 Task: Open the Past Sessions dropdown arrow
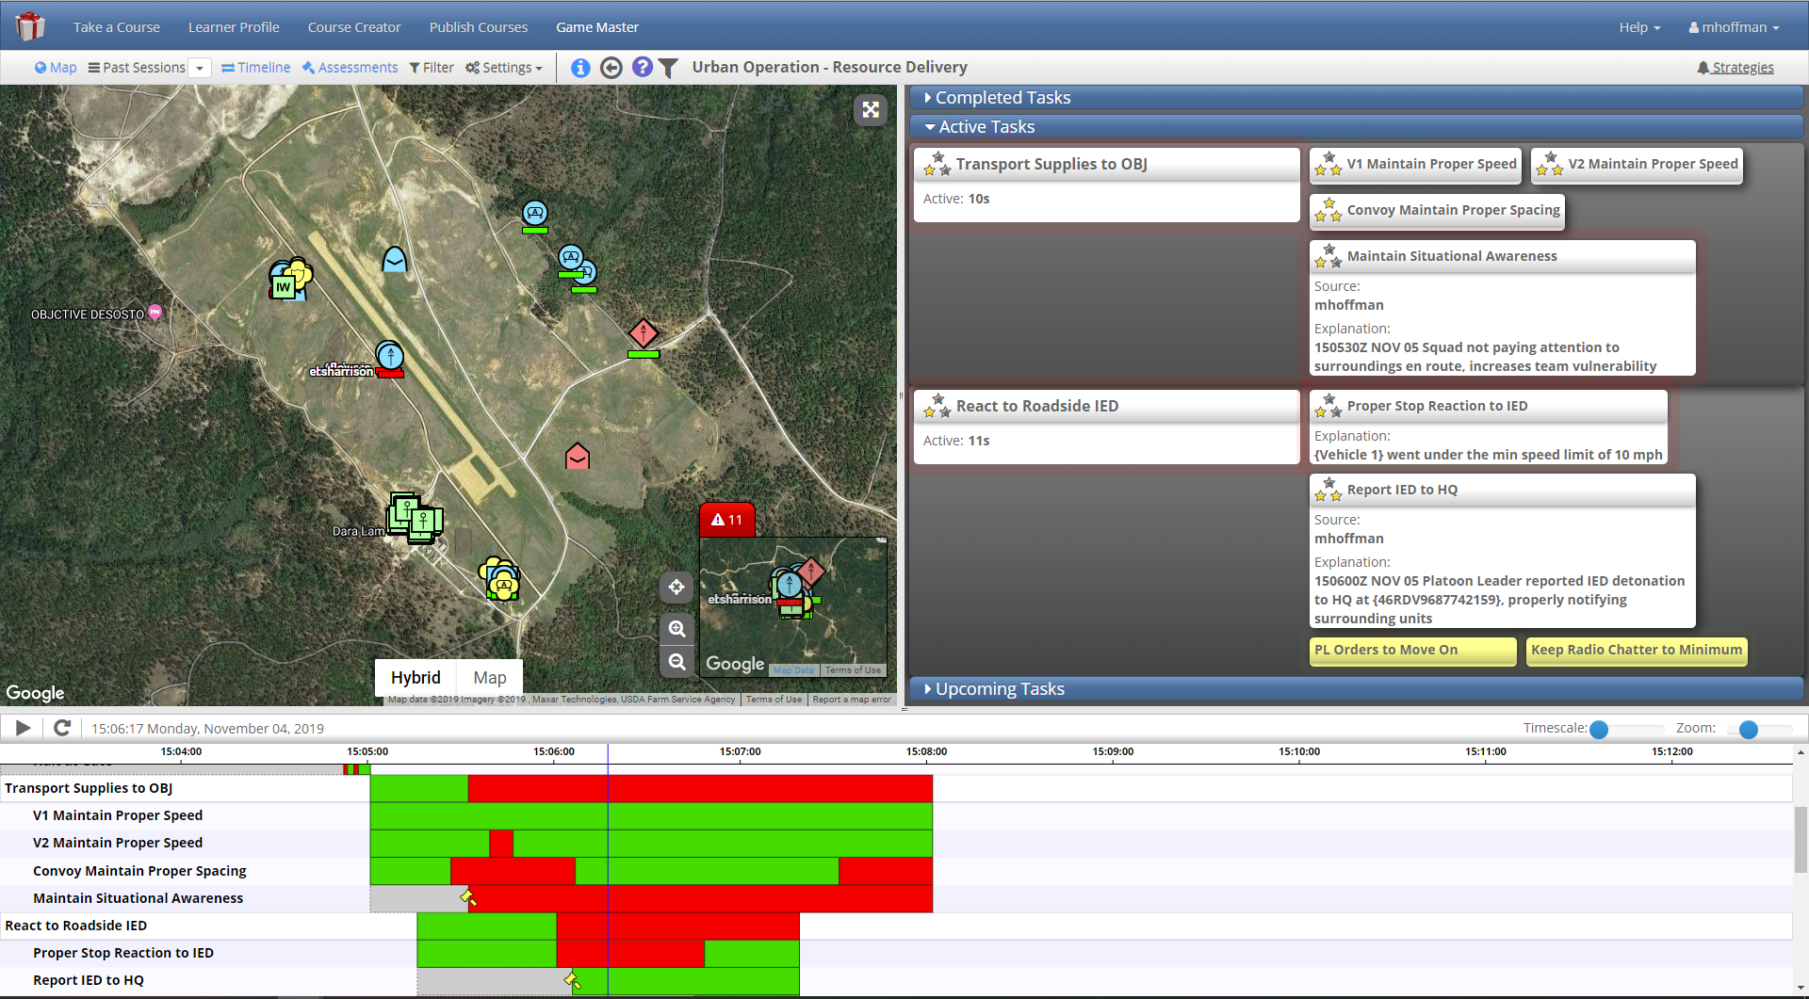coord(200,68)
